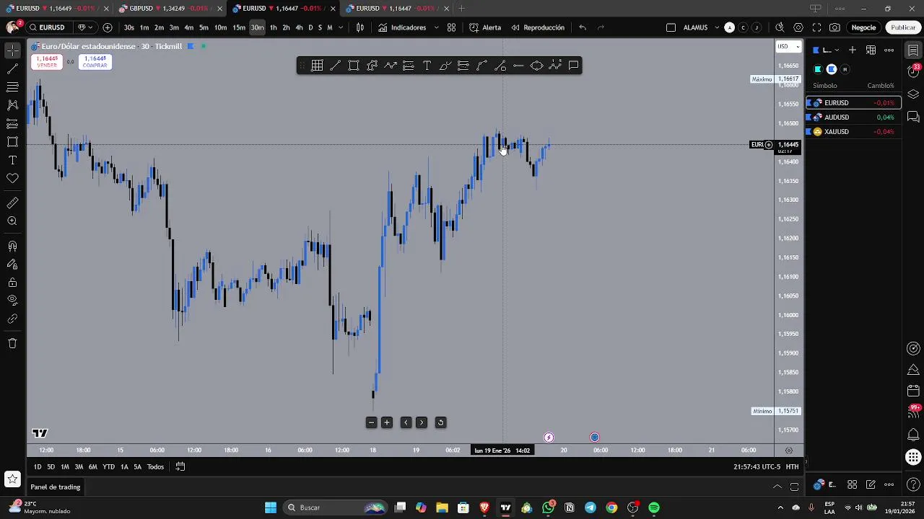Open watchlist three-dots more menu
This screenshot has height=519, width=924.
click(889, 50)
